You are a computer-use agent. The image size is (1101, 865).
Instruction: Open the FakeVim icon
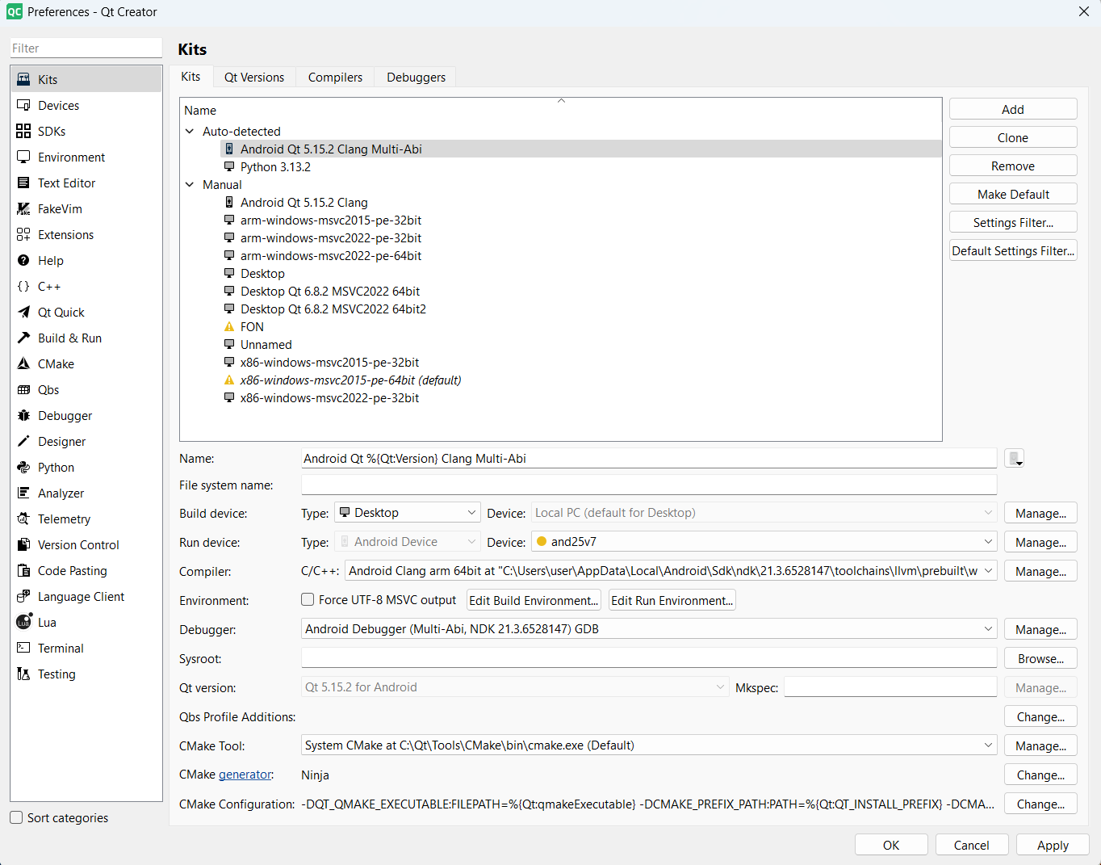23,208
